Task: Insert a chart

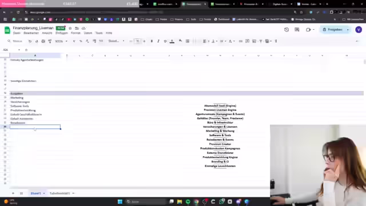Action: coord(254,41)
